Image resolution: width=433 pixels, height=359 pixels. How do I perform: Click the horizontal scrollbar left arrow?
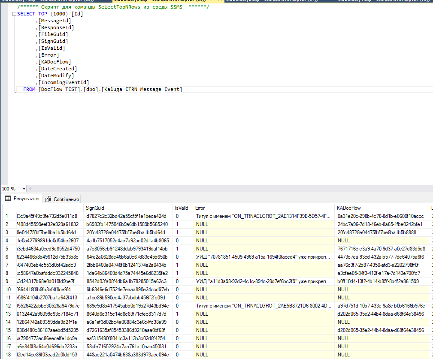[x=30, y=189]
